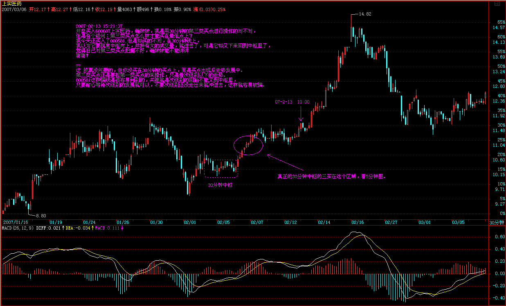Click the 14.82 high price label
This screenshot has width=506, height=306.
[x=364, y=14]
